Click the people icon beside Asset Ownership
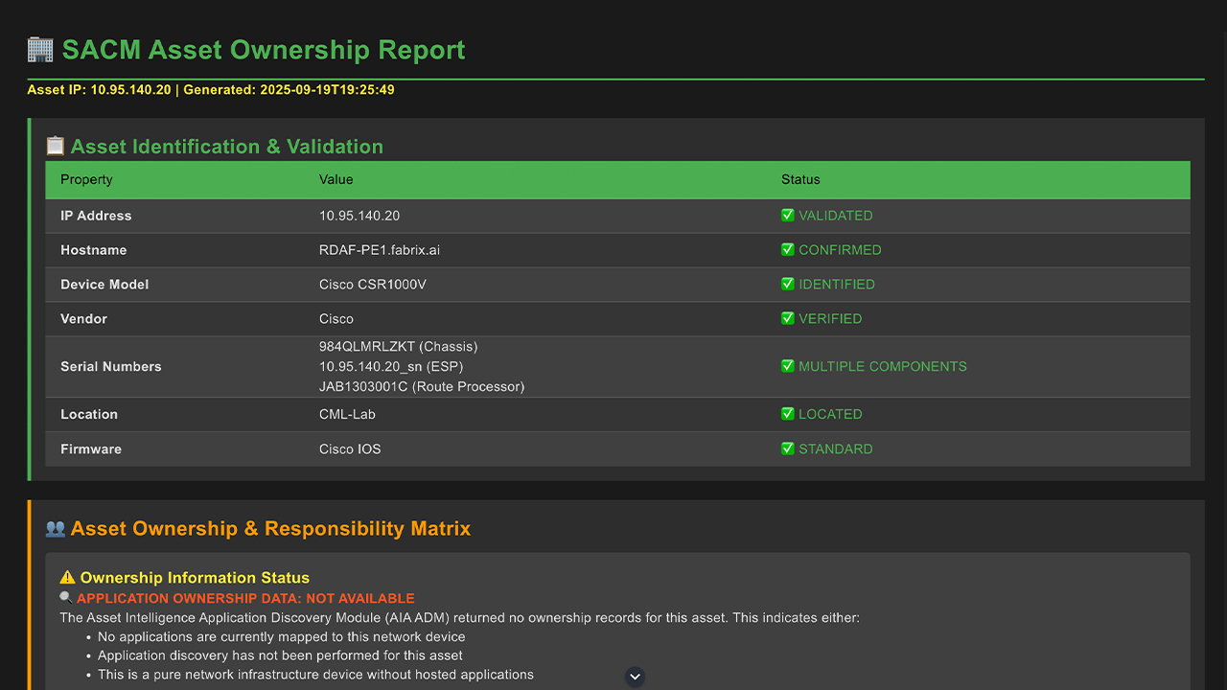Viewport: 1227px width, 690px height. click(55, 529)
